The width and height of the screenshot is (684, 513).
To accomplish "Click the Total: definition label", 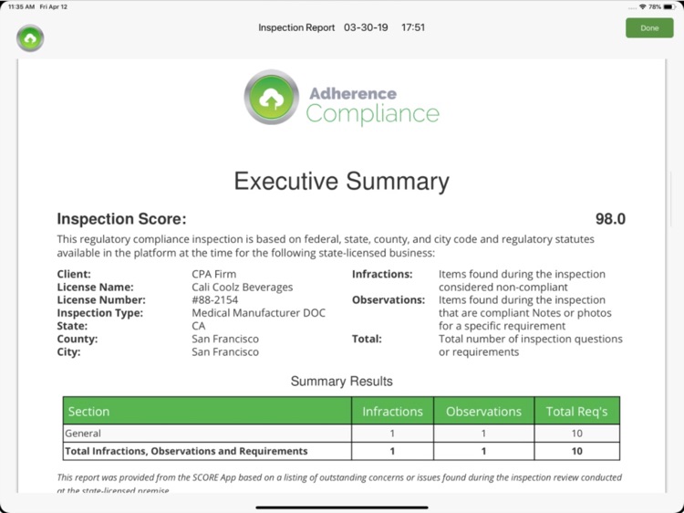I will click(367, 339).
